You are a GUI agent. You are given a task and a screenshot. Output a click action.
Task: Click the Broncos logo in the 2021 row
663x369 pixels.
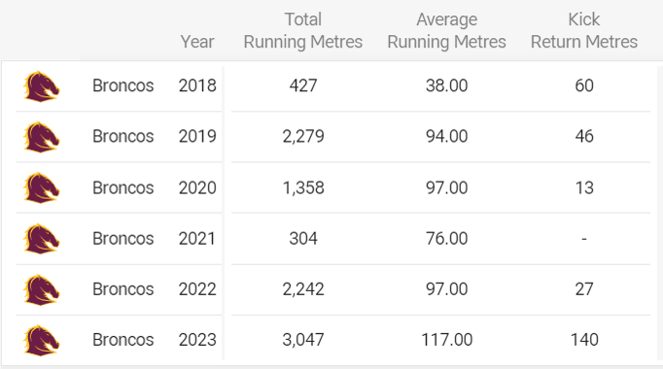[41, 239]
